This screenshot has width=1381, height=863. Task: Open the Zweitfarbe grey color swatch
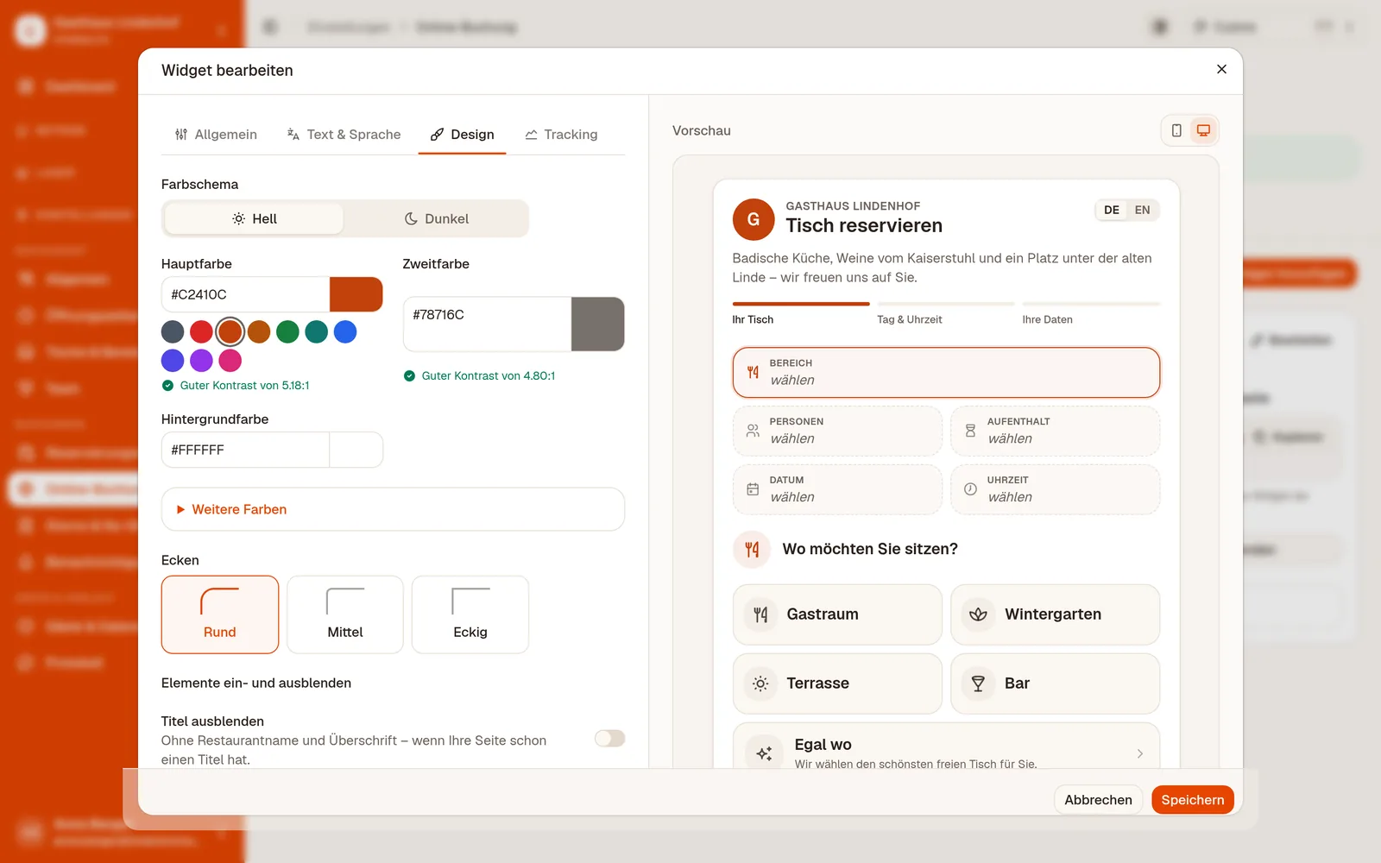[597, 324]
